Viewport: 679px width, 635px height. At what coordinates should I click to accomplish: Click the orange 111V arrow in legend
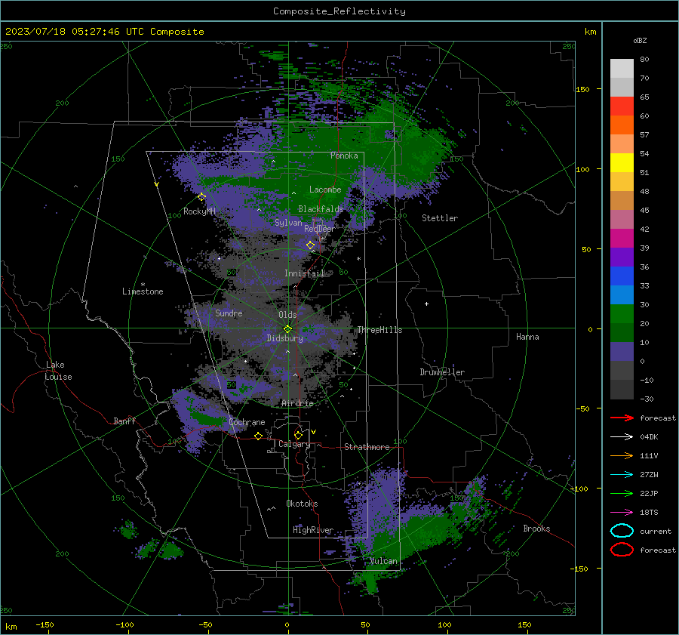[622, 455]
